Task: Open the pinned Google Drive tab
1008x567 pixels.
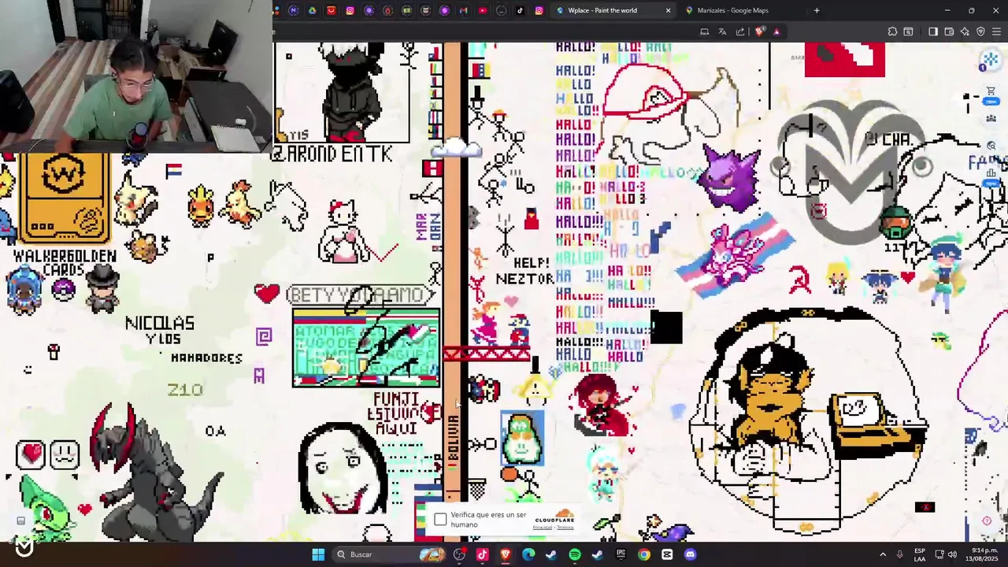Action: point(312,10)
